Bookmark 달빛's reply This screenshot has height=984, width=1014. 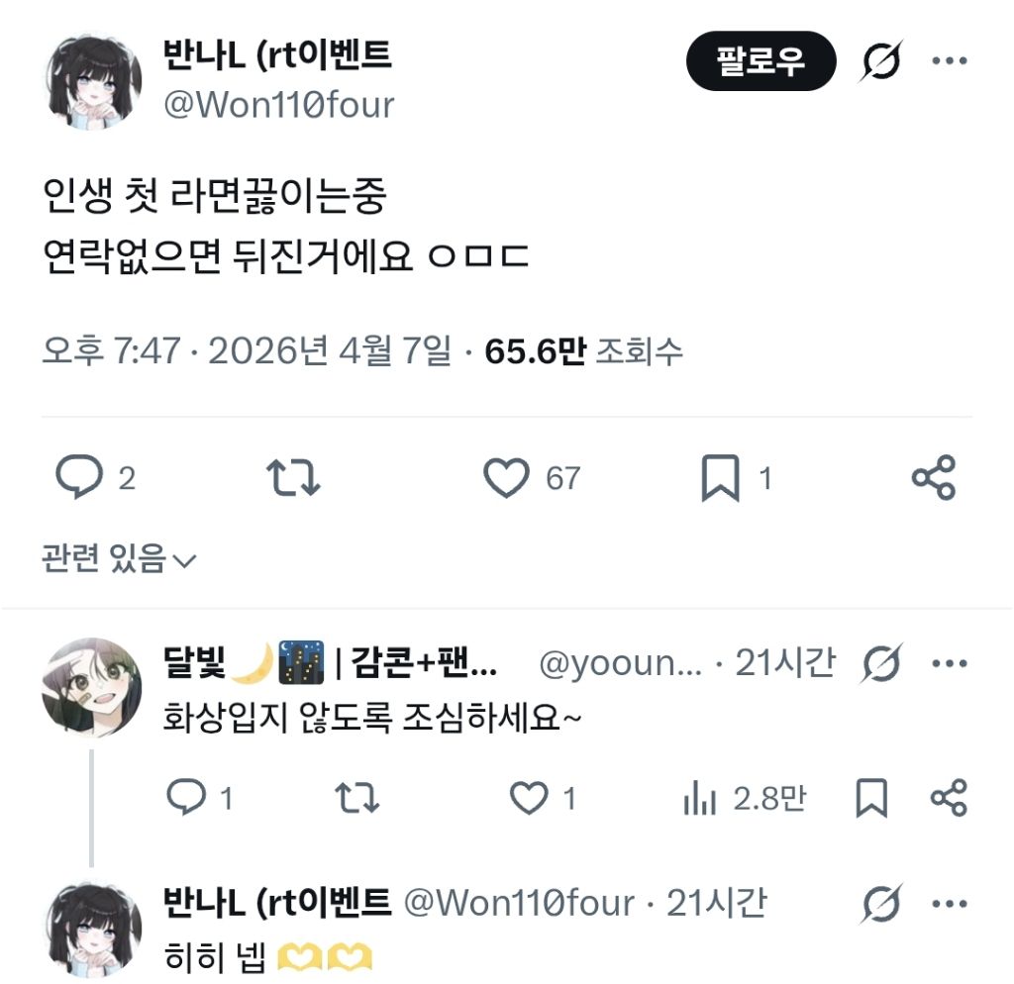871,798
